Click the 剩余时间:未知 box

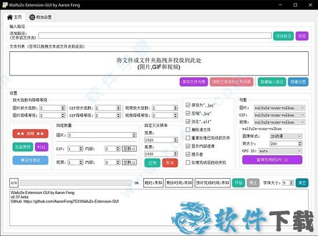(179, 183)
